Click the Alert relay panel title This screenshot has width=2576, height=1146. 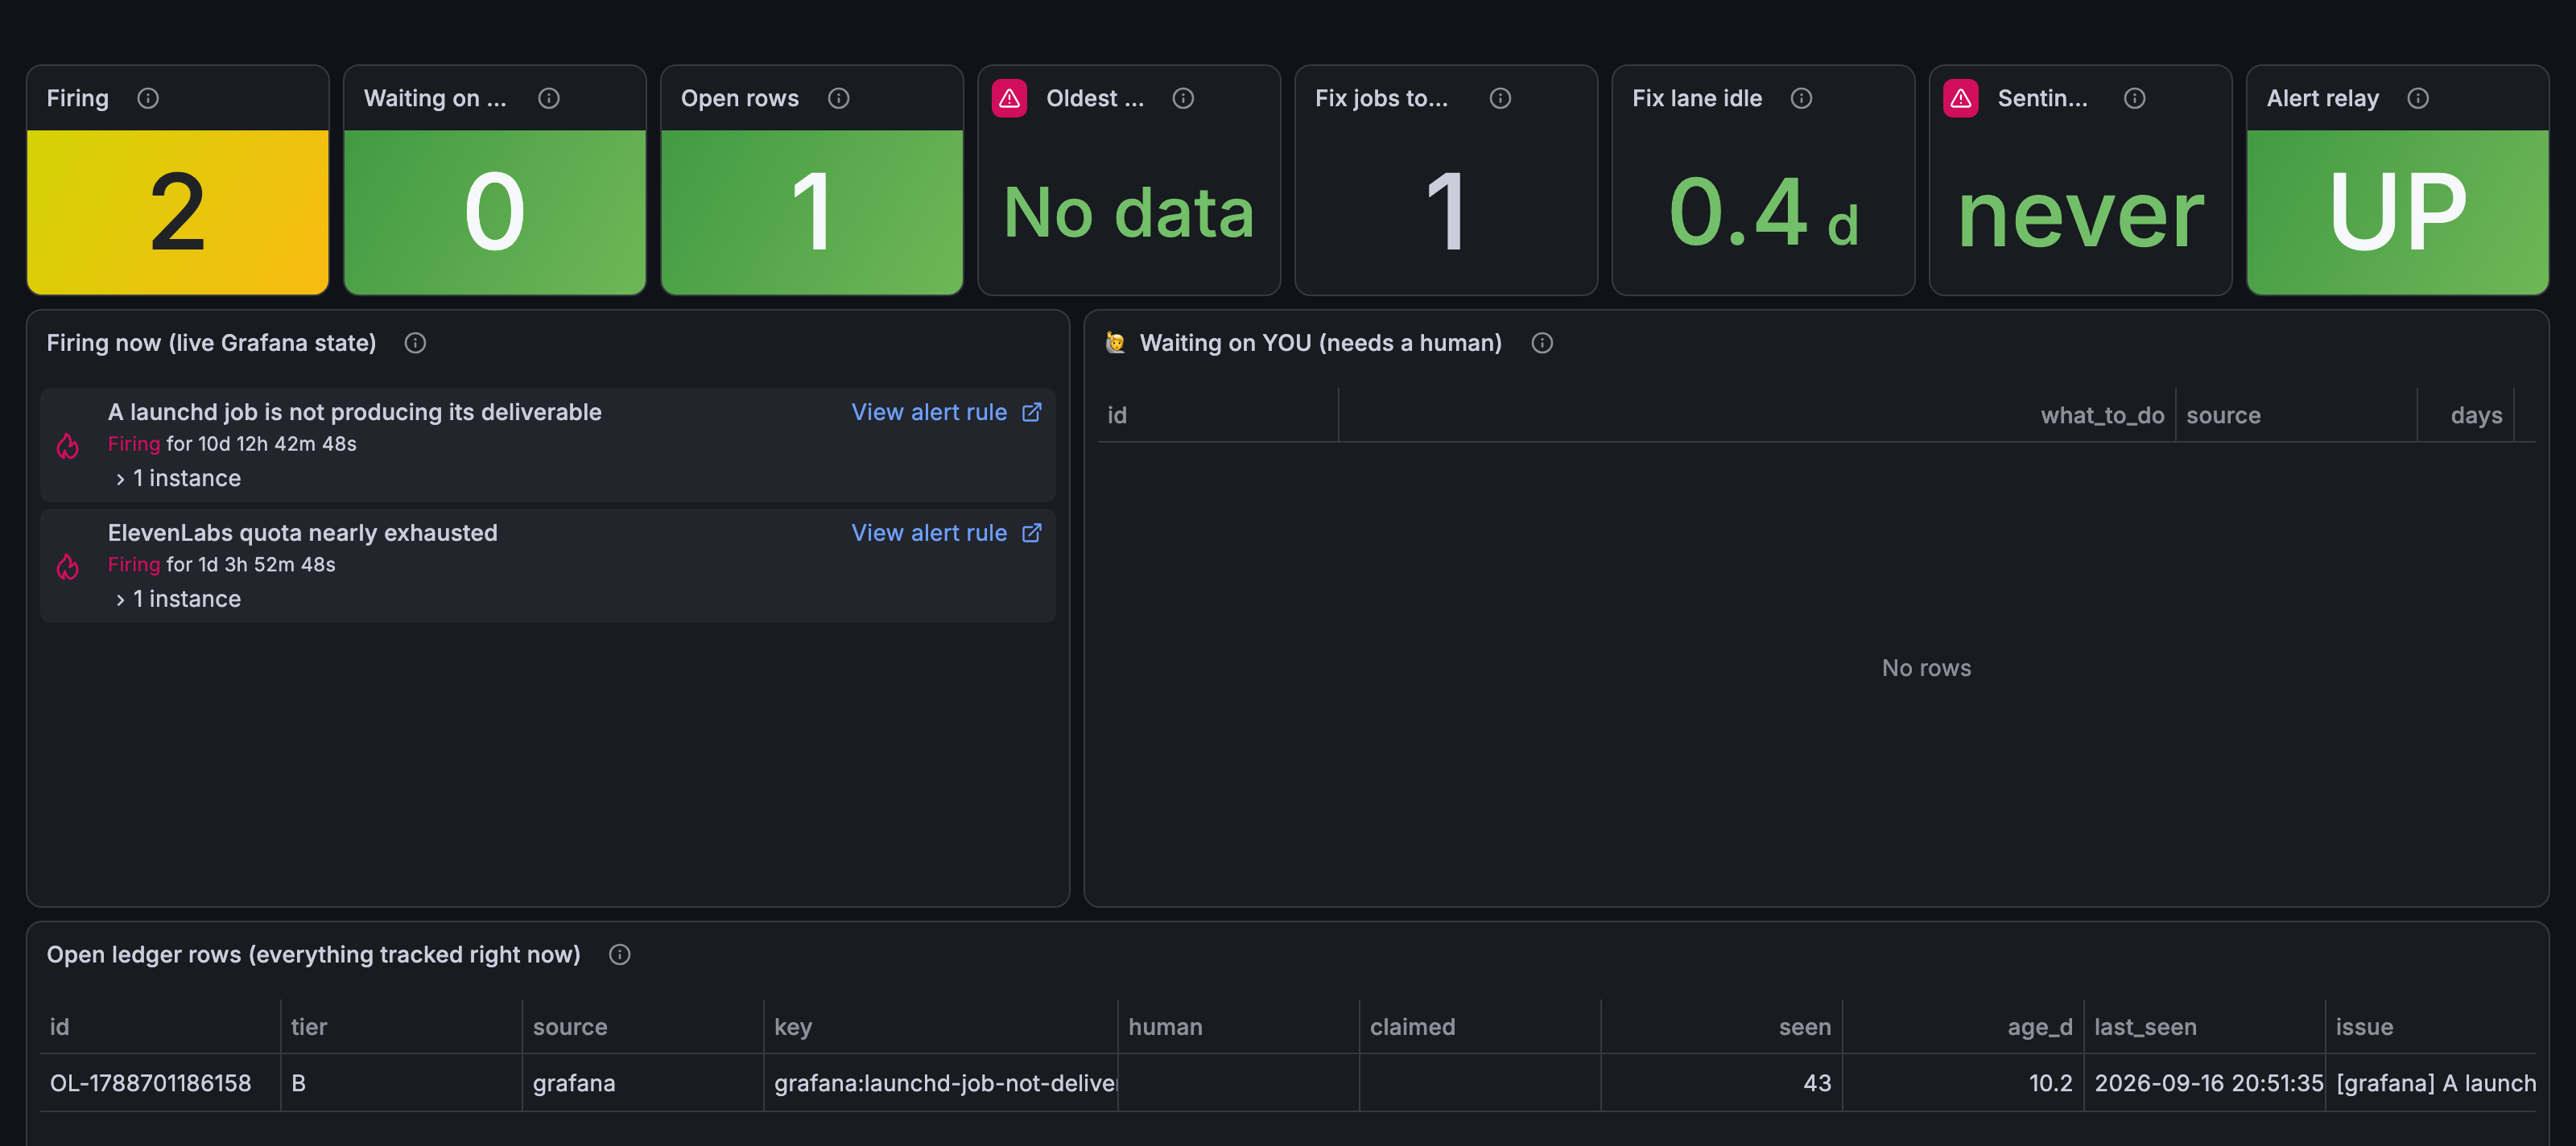pos(2322,98)
